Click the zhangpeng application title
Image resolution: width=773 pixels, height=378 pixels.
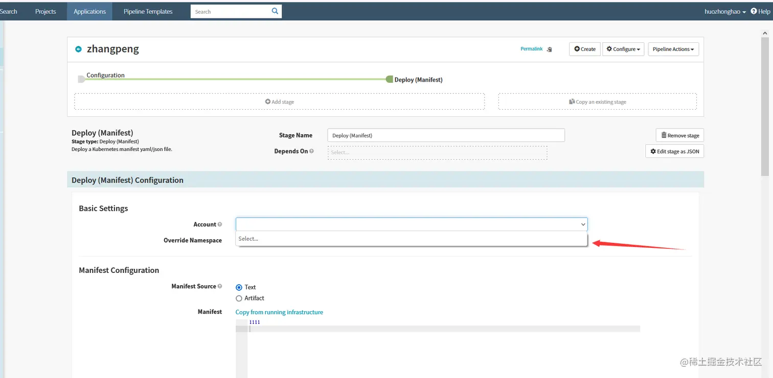[113, 49]
